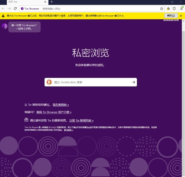The width and height of the screenshot is (185, 177).
Task: Bookmark this page with the star
Action: [162, 9]
